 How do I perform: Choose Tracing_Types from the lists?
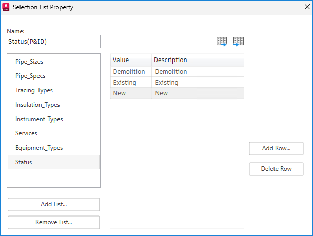pos(34,90)
